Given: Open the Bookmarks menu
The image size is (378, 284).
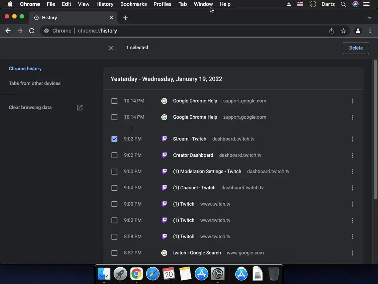Looking at the screenshot, I should coord(133,4).
